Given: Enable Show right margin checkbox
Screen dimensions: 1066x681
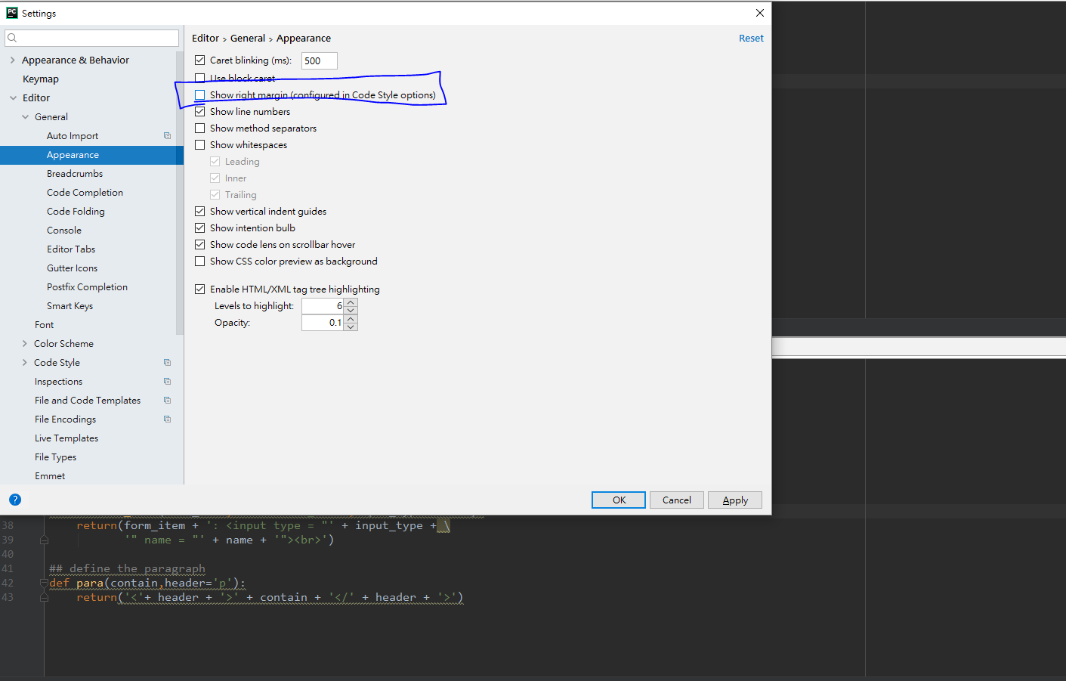Looking at the screenshot, I should (x=200, y=95).
